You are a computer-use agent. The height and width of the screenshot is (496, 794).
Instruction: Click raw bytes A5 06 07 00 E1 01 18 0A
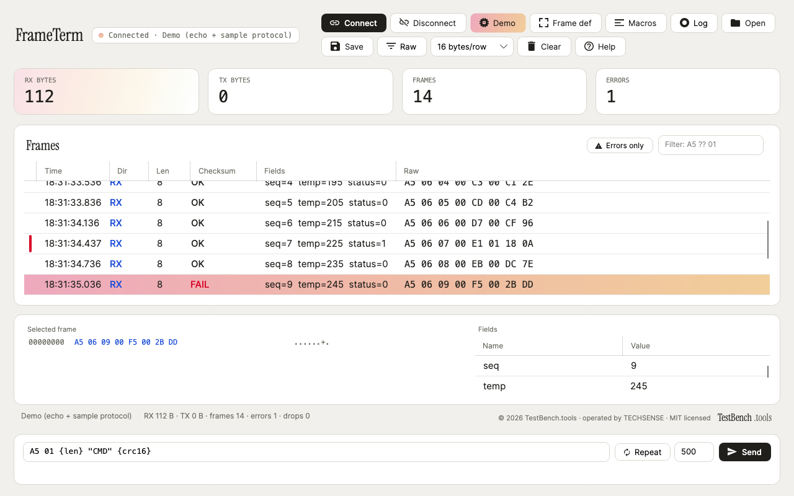point(468,244)
